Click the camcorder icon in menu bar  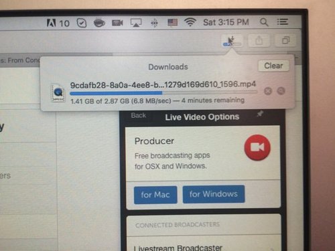pyautogui.click(x=117, y=23)
